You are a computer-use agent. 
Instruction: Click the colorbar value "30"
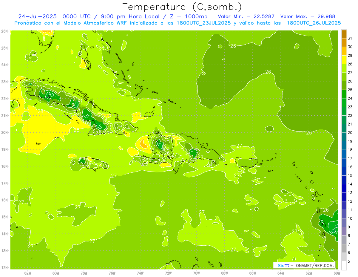click(x=351, y=47)
